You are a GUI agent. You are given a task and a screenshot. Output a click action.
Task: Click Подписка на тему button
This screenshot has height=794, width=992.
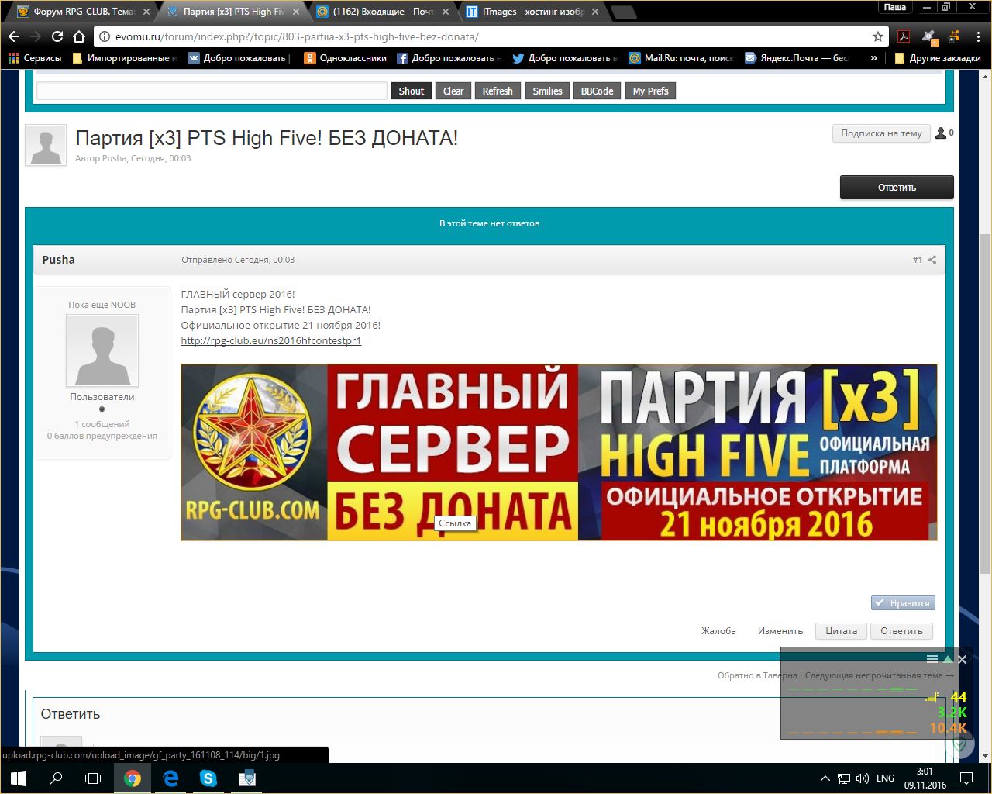pos(881,133)
